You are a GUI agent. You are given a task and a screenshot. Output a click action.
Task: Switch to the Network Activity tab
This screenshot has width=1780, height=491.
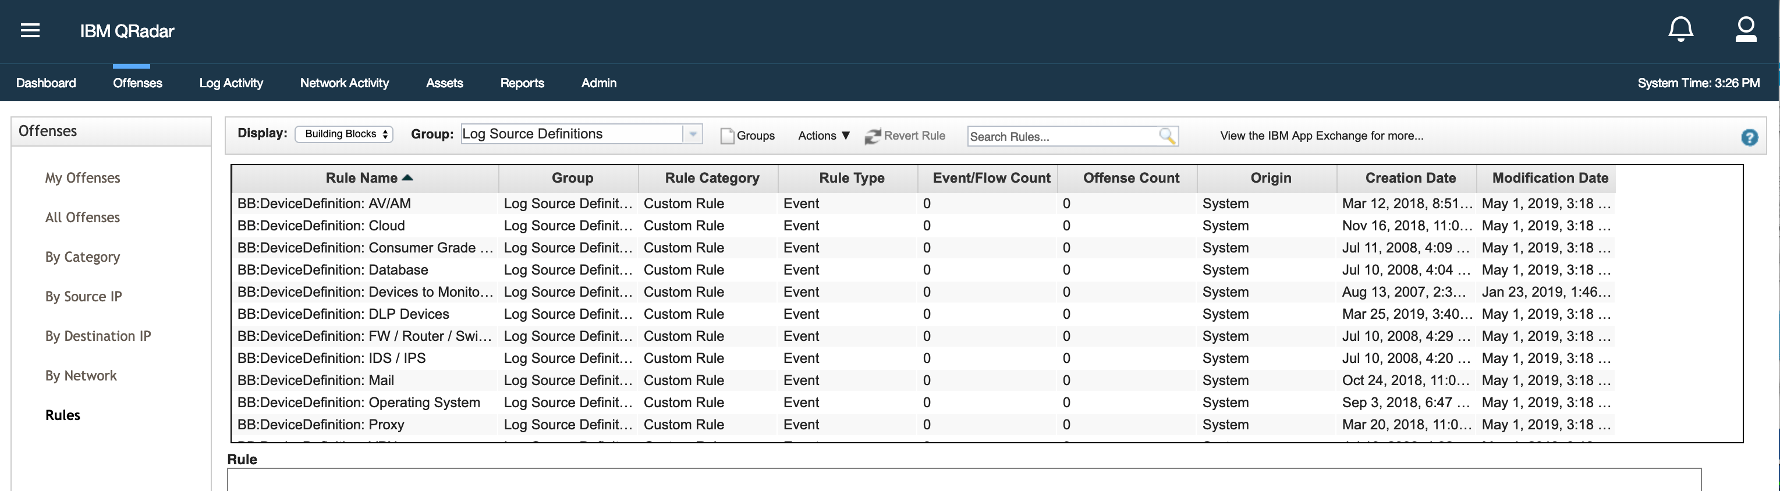[344, 83]
